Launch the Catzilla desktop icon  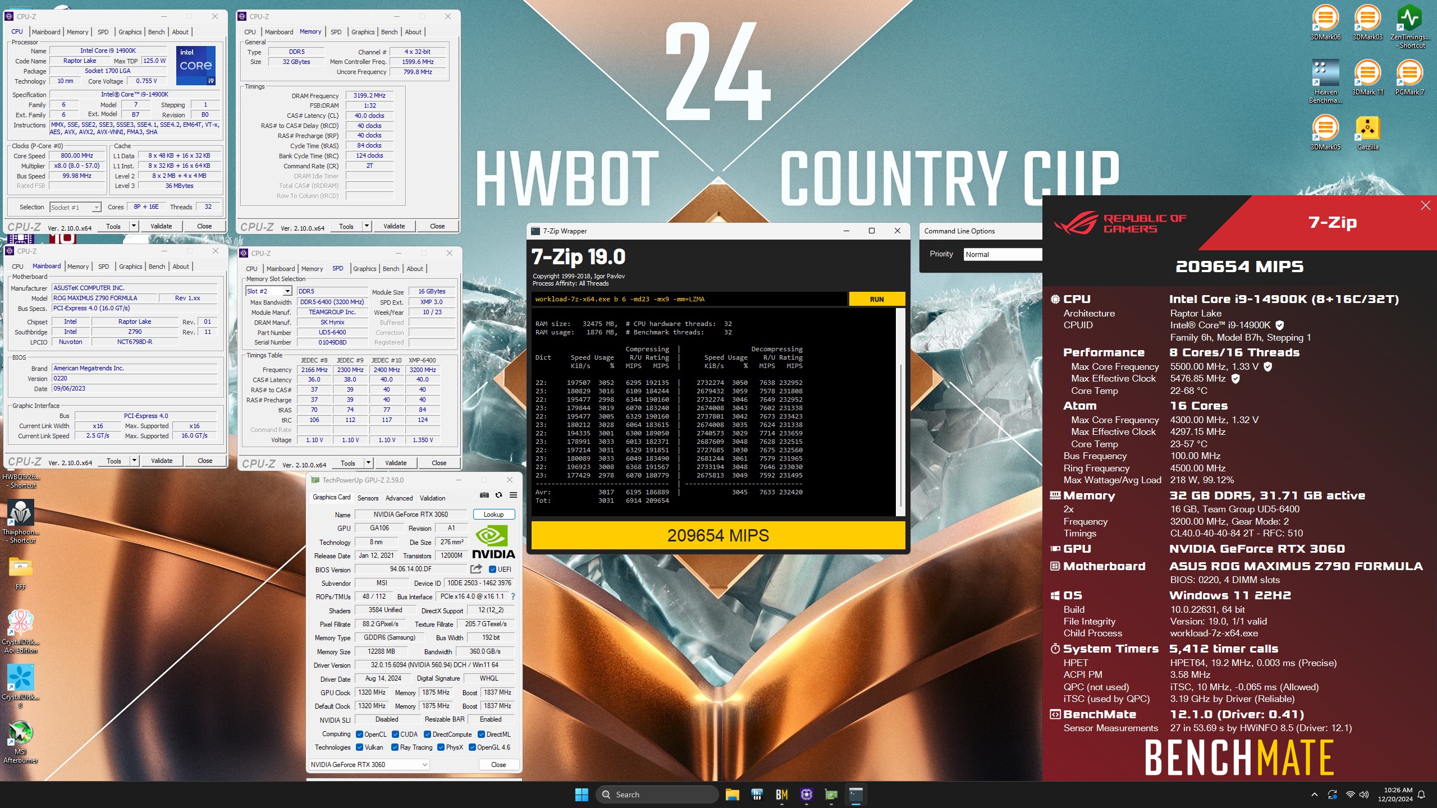pyautogui.click(x=1367, y=132)
